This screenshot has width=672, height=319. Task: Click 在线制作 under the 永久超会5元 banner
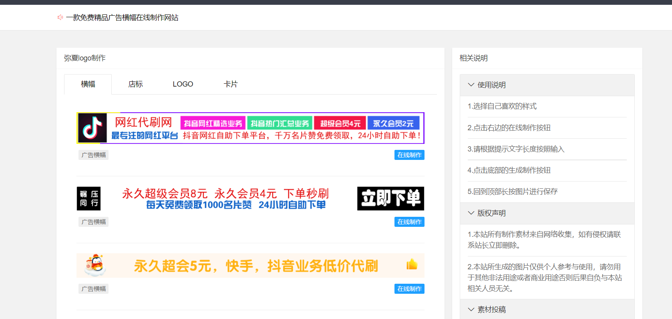pyautogui.click(x=409, y=289)
